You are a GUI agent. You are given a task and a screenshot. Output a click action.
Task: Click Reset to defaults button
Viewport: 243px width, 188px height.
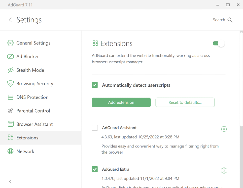point(185,102)
